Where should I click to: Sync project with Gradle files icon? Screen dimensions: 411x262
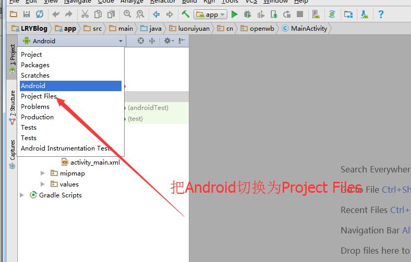[332, 14]
